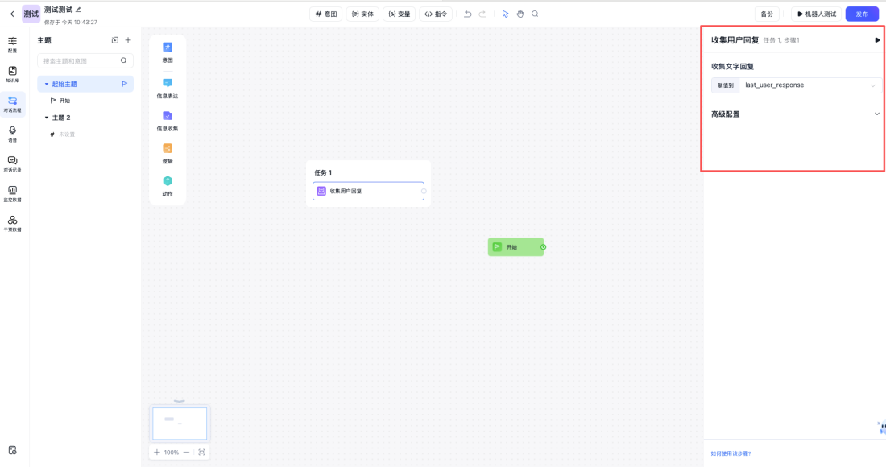Click the undo arrow in toolbar
Screen dimensions: 886x467
(468, 14)
